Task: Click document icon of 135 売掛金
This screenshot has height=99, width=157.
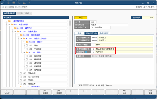Action: click(21, 80)
